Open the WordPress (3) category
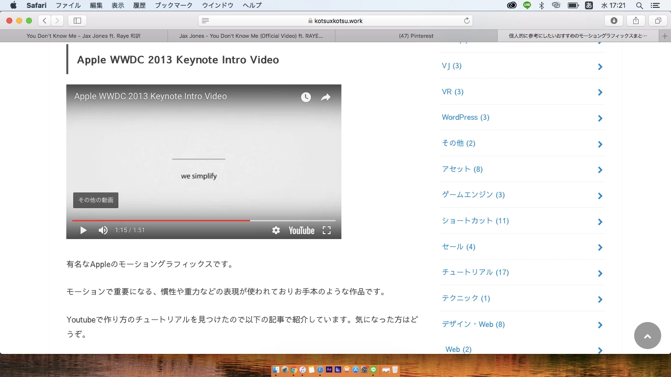 coord(466,117)
